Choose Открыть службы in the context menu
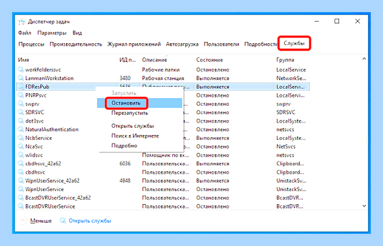This screenshot has width=383, height=246. coord(133,126)
